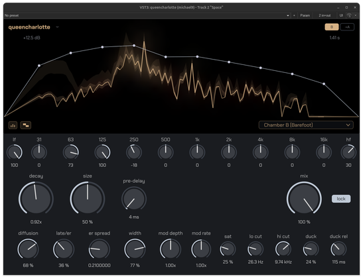Click the 1k band knob
The image size is (363, 279).
point(197,152)
